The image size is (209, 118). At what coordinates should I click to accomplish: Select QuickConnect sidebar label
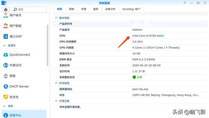click(20, 55)
